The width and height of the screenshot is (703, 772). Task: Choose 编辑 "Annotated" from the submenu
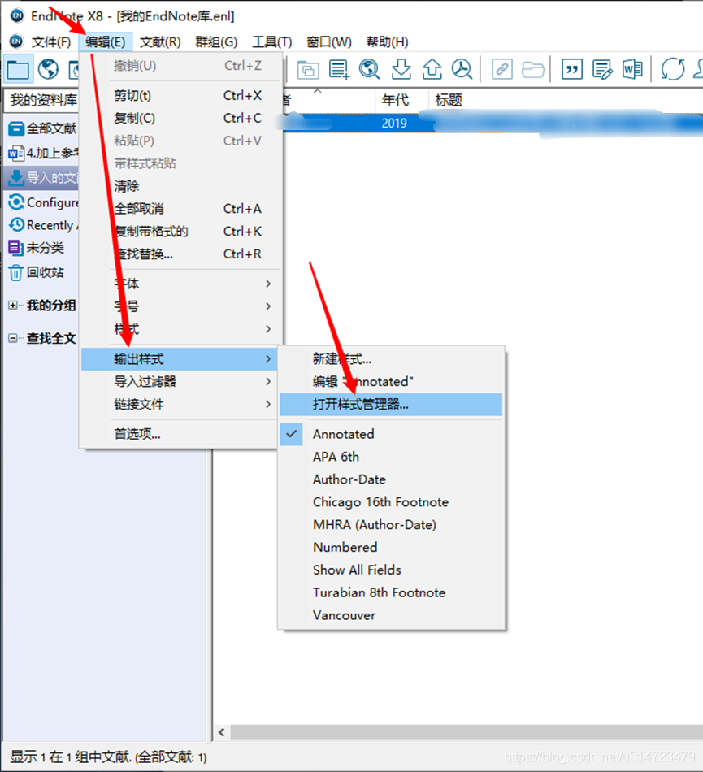tap(392, 382)
